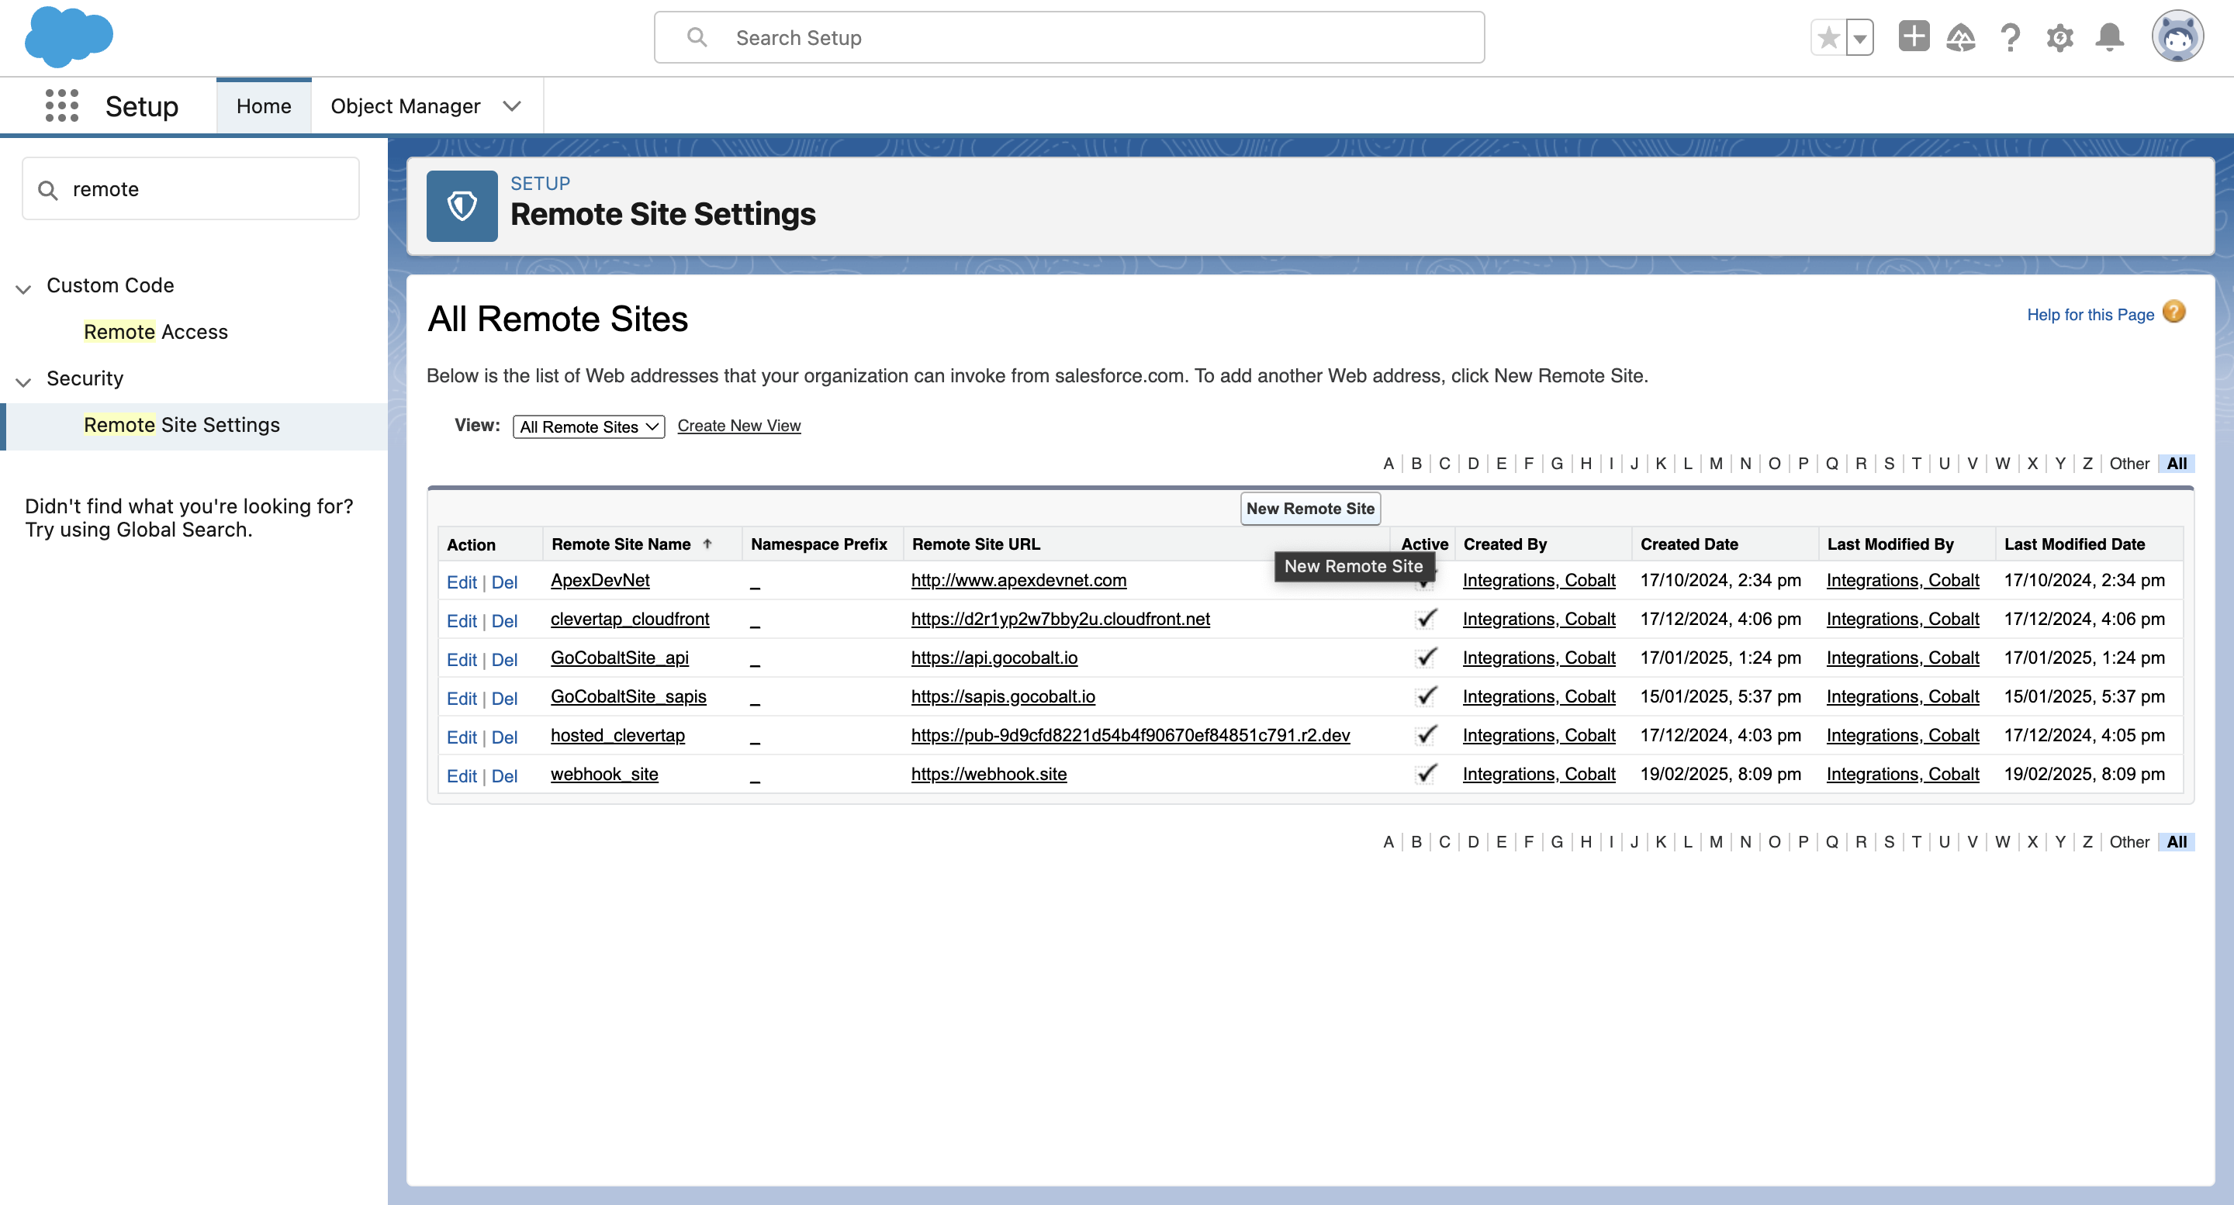Image resolution: width=2234 pixels, height=1205 pixels.
Task: Toggle the Active checkbox for clevertap_cloudfront
Action: pyautogui.click(x=1425, y=619)
